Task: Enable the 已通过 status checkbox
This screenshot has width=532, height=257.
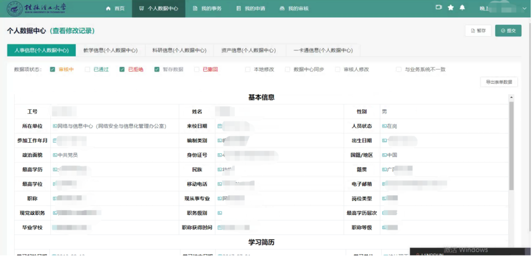Action: 88,69
